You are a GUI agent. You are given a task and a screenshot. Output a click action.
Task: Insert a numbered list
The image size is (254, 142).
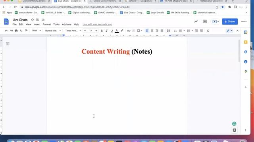point(189,31)
